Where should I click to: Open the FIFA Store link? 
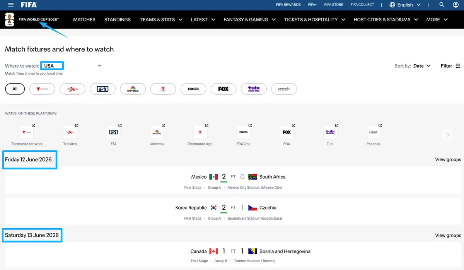point(334,5)
